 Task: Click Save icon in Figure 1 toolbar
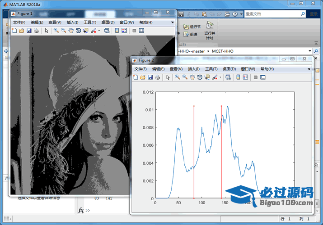click(29, 31)
